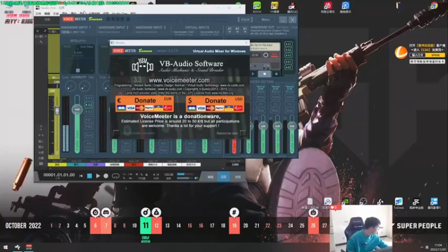Toggle B2 routing on Hardware Input 1 strip

tap(89, 127)
